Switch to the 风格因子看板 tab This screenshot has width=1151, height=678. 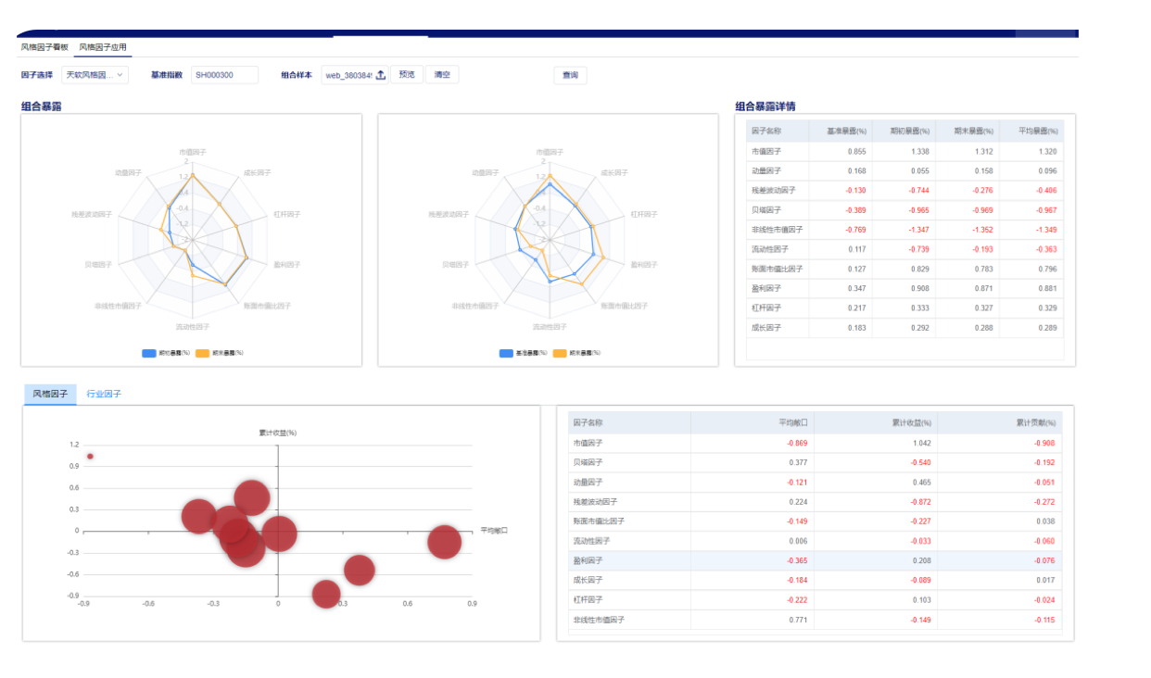point(44,47)
